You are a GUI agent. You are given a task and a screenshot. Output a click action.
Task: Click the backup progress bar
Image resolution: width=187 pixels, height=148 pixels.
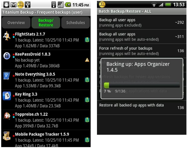142,85
